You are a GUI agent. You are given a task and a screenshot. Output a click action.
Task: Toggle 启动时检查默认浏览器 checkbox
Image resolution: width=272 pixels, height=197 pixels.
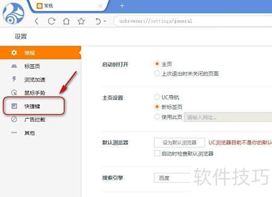(157, 153)
